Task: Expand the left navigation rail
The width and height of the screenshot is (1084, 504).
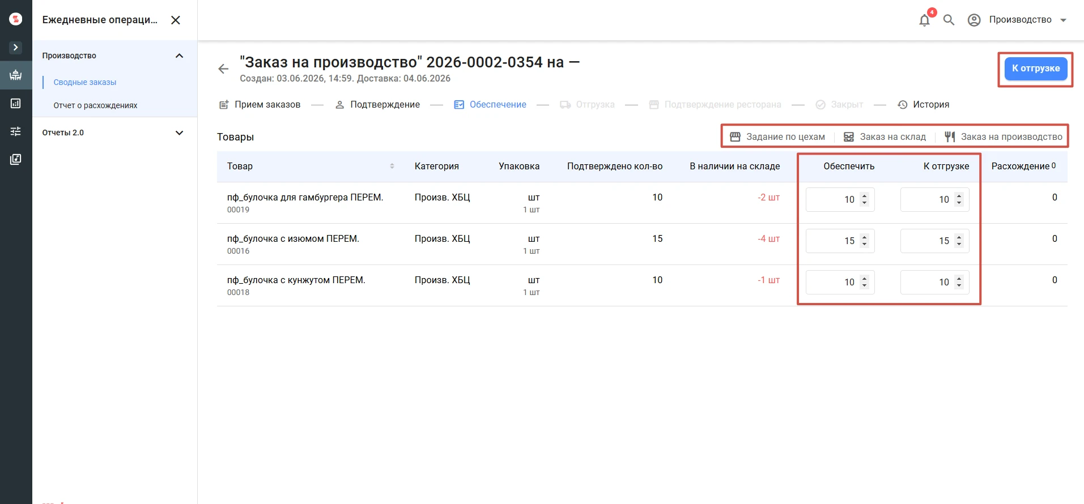Action: pos(16,48)
